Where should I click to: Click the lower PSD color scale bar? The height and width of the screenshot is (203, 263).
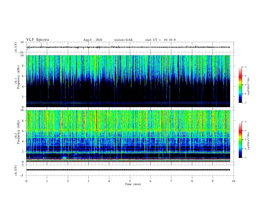(240, 140)
